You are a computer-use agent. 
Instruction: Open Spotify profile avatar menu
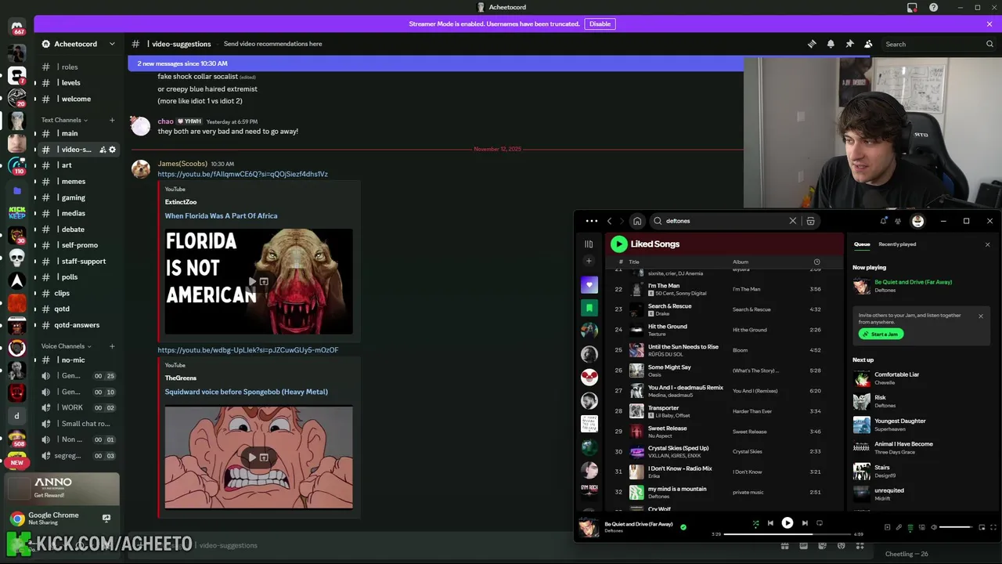click(x=917, y=221)
